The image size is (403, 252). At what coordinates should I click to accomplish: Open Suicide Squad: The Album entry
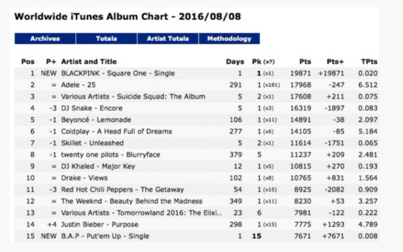pyautogui.click(x=133, y=97)
